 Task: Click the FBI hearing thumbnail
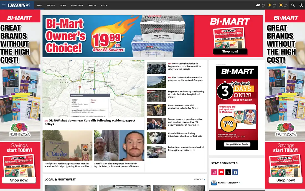(x=156, y=124)
